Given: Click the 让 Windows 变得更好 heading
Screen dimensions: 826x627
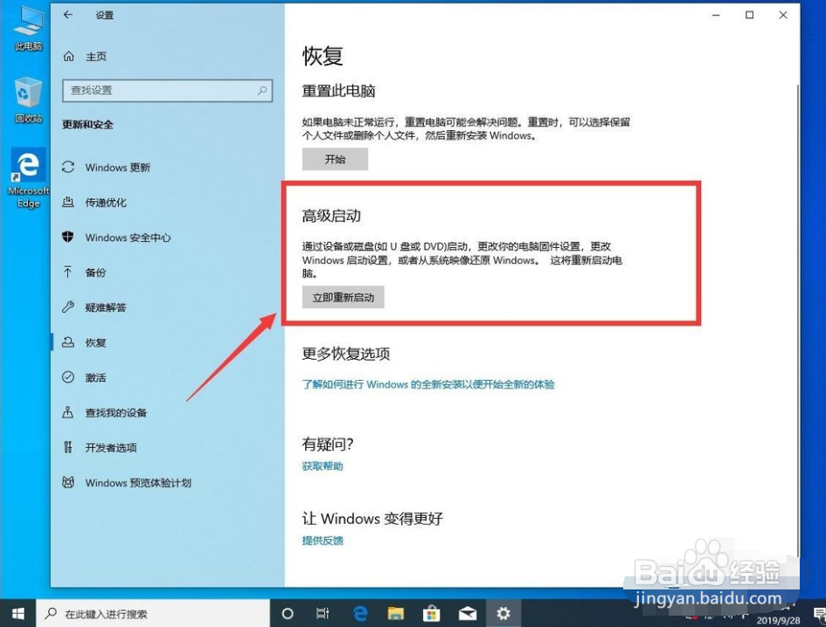Looking at the screenshot, I should 372,519.
